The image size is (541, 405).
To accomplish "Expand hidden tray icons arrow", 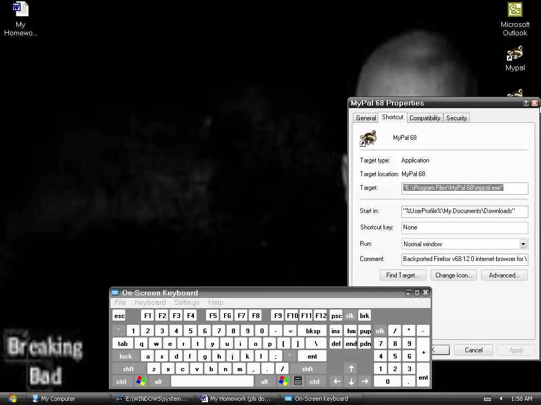I will tap(501, 399).
